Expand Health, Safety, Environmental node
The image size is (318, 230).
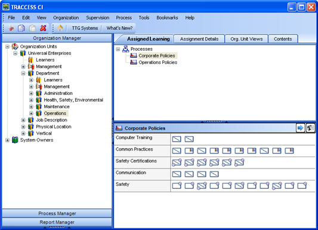(x=31, y=100)
